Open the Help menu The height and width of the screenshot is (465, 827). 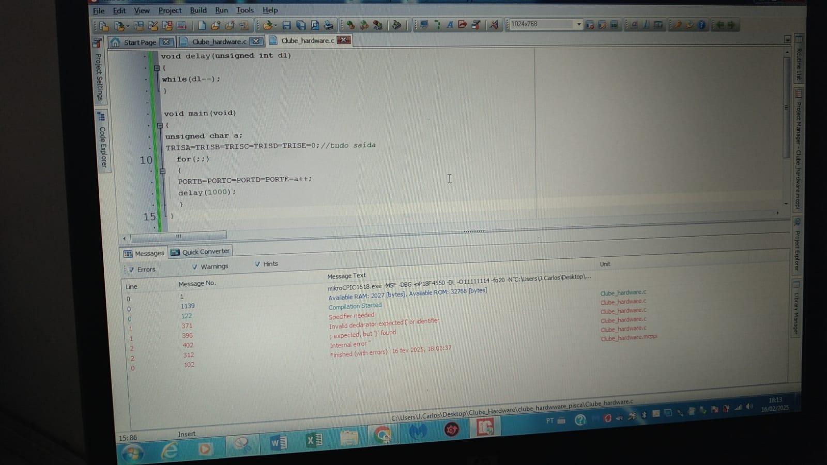click(x=270, y=10)
